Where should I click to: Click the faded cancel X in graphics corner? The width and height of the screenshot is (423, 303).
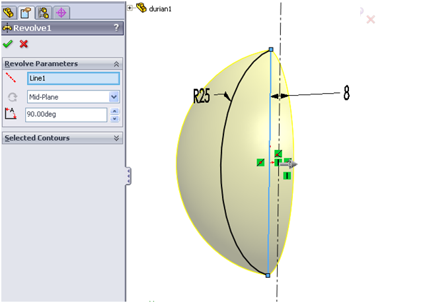(371, 19)
